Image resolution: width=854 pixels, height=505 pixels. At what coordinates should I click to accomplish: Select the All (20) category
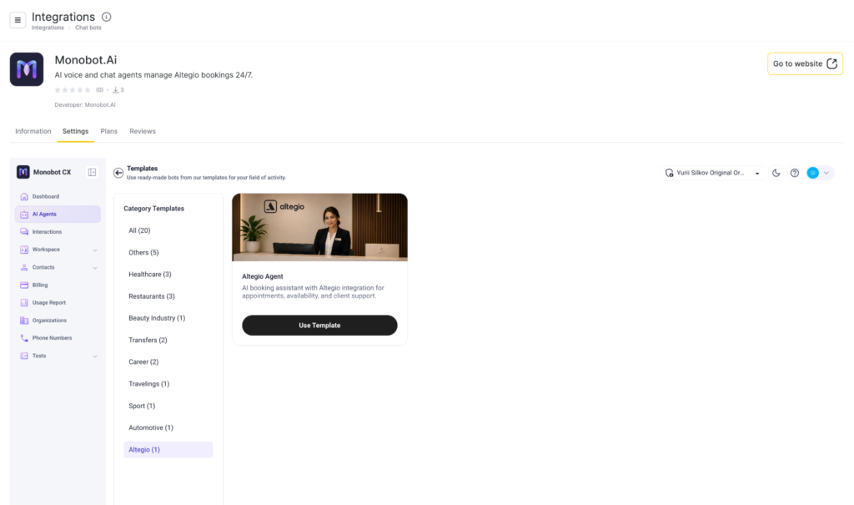[x=168, y=230]
